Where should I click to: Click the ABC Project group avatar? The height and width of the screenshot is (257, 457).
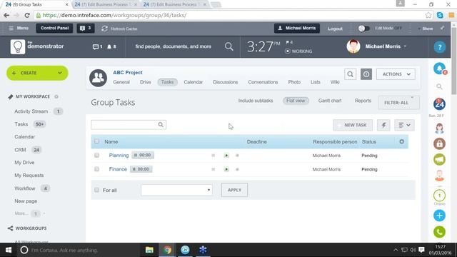pos(98,78)
